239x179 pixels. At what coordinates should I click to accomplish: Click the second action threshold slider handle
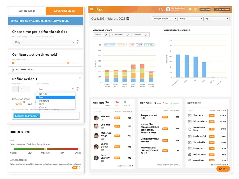pyautogui.click(x=68, y=63)
